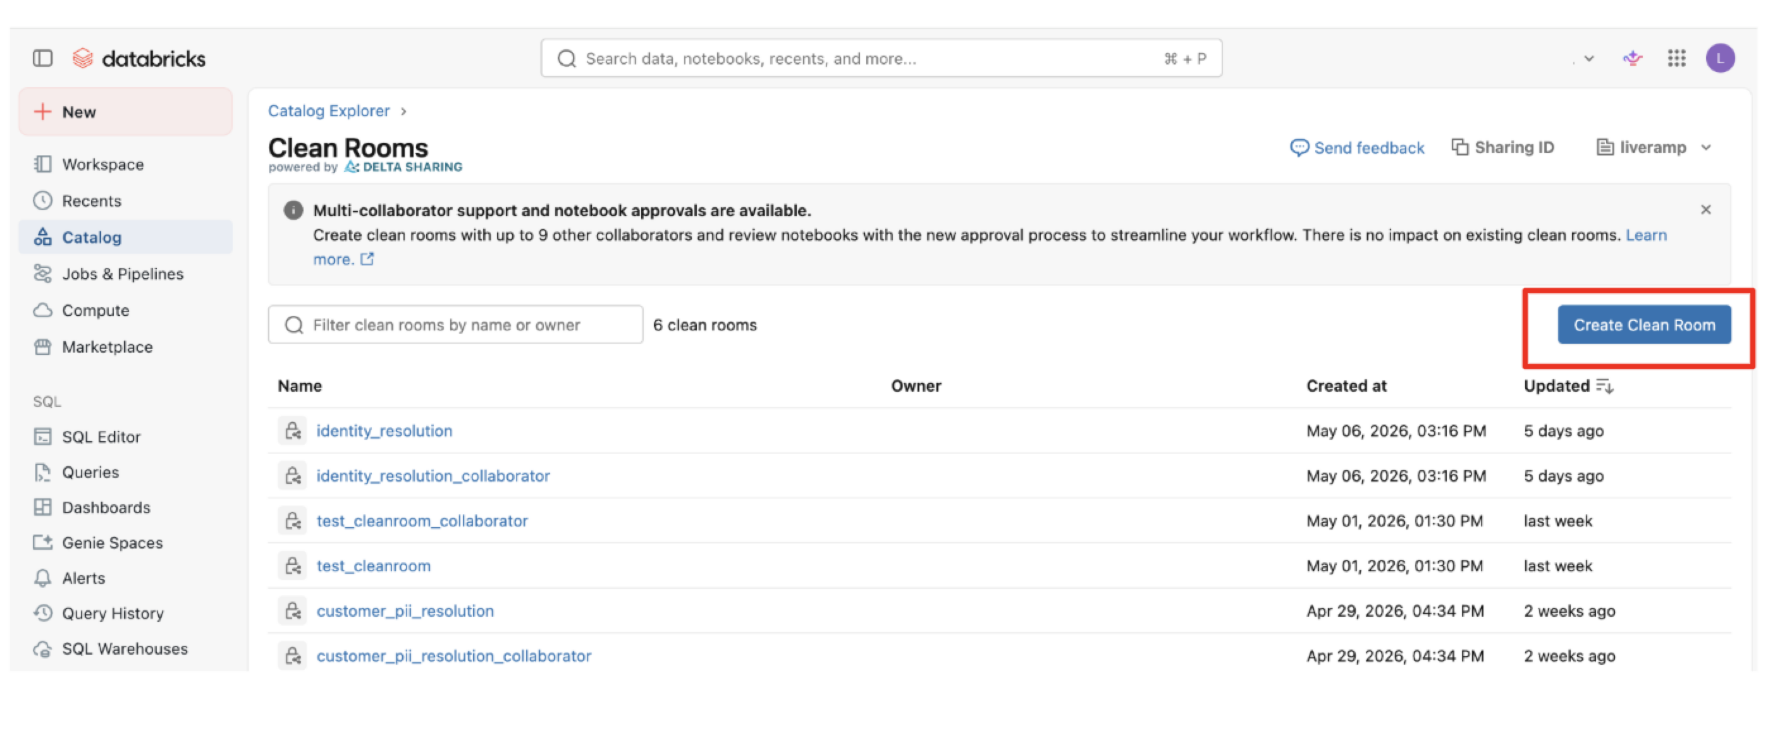Click the SQL Warehouses icon
This screenshot has height=733, width=1768.
(x=42, y=649)
